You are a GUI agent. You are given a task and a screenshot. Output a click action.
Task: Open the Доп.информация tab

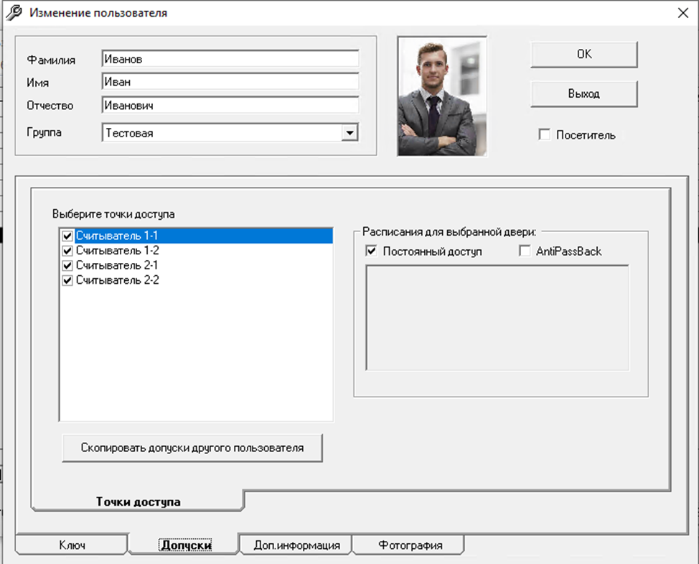pos(296,545)
